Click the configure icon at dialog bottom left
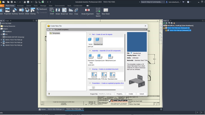 (49, 94)
